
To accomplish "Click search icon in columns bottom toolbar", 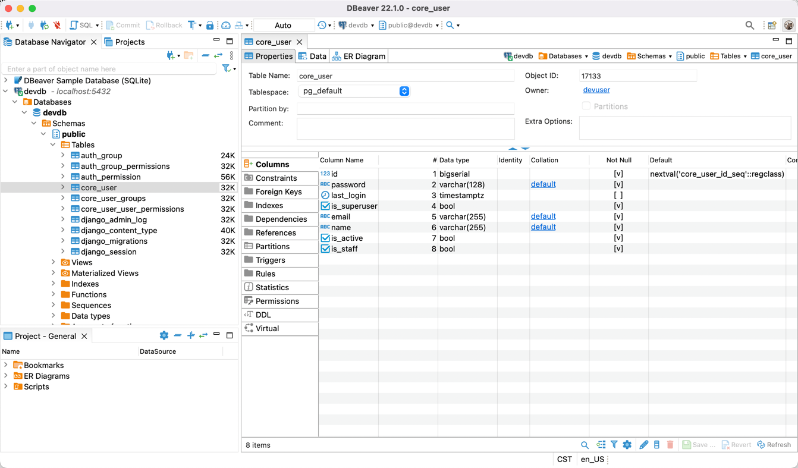I will tap(585, 445).
